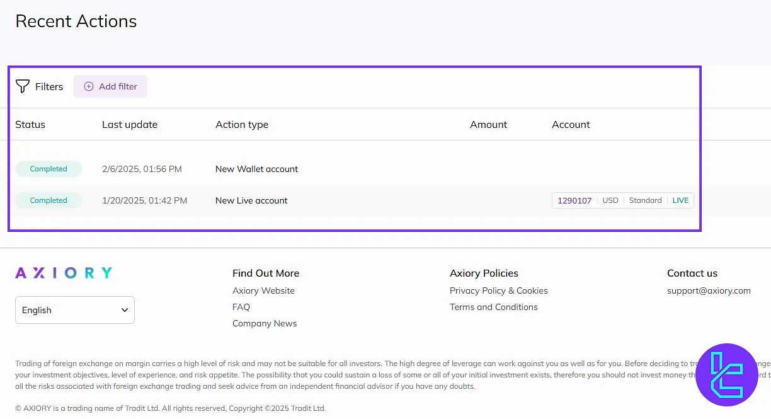Click the Standard label in account badge
771x419 pixels.
point(645,200)
